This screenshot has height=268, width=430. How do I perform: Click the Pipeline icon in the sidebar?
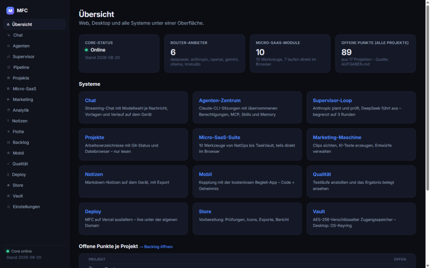8,67
